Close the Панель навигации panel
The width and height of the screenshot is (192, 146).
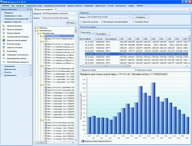click(31, 9)
